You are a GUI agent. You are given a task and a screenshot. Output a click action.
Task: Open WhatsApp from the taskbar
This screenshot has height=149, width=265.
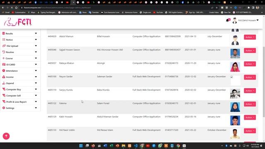(160, 146)
